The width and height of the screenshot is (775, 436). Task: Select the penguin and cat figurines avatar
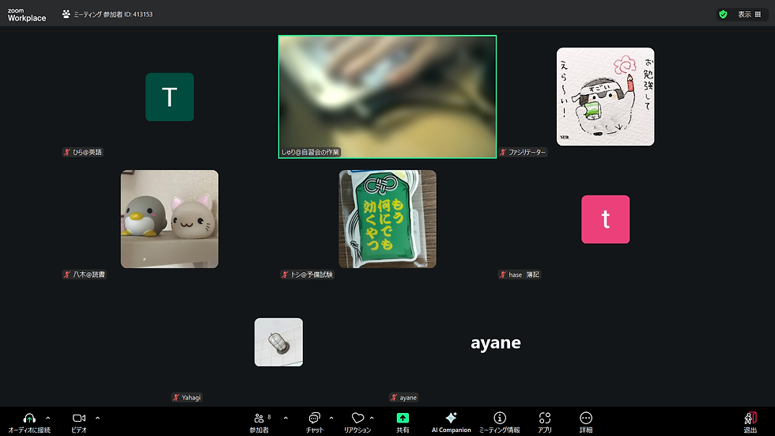pyautogui.click(x=169, y=219)
